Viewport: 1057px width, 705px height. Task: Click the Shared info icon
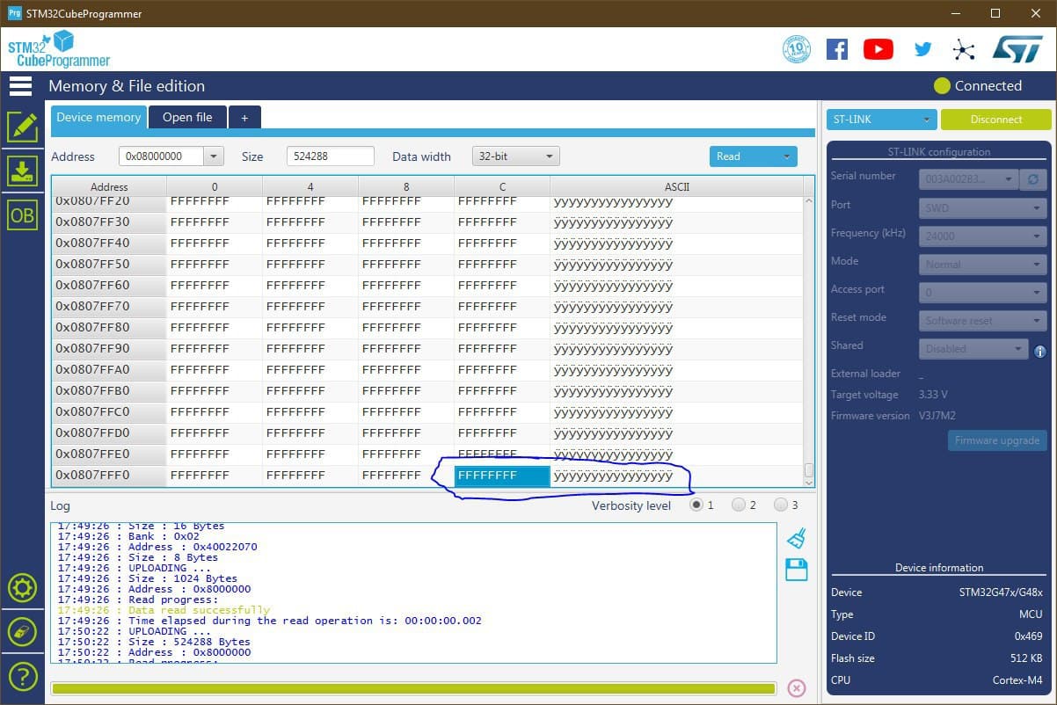pyautogui.click(x=1040, y=351)
